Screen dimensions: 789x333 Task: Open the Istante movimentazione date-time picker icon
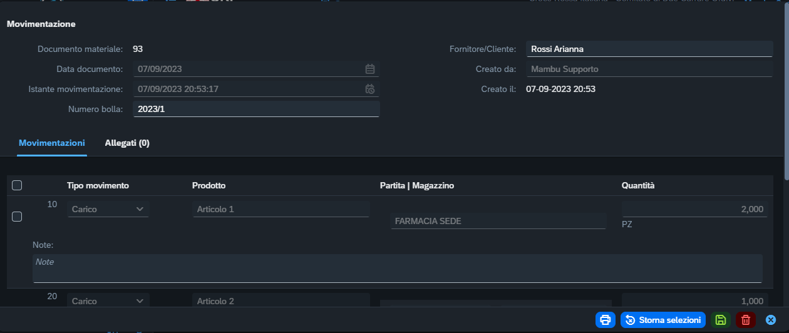click(370, 89)
